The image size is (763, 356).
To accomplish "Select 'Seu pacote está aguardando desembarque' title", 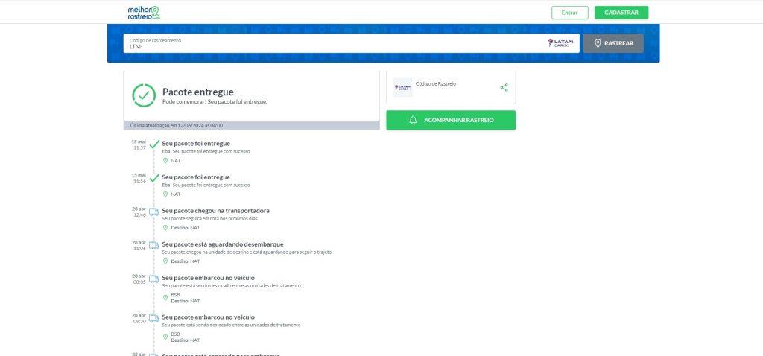I will [x=223, y=244].
